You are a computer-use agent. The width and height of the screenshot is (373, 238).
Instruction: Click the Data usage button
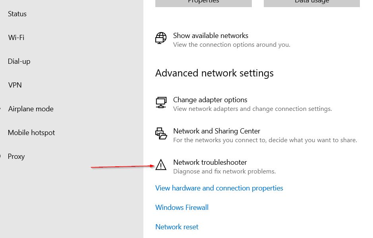click(311, 3)
